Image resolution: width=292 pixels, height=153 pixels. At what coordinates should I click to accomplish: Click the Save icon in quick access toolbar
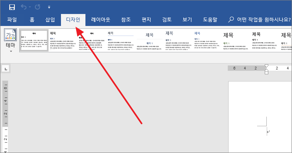coord(12,7)
